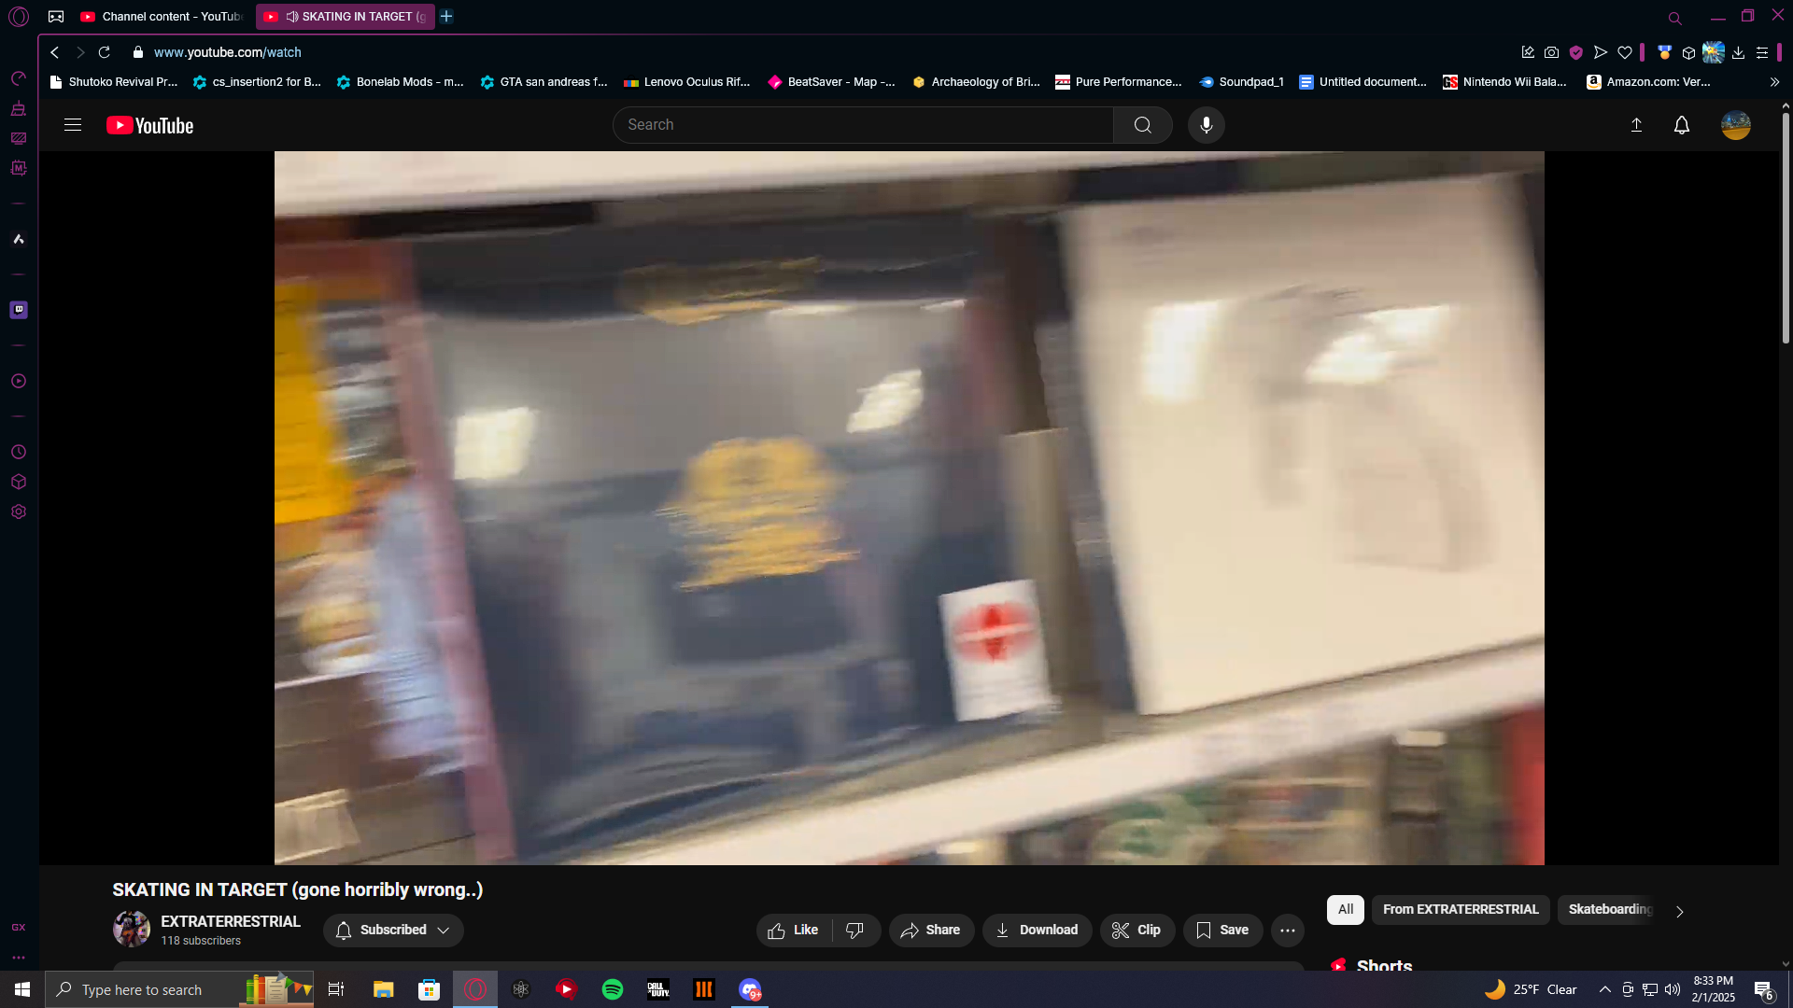This screenshot has width=1793, height=1008.
Task: Select From EXTRATERRESTRIAL filter chip
Action: point(1460,909)
